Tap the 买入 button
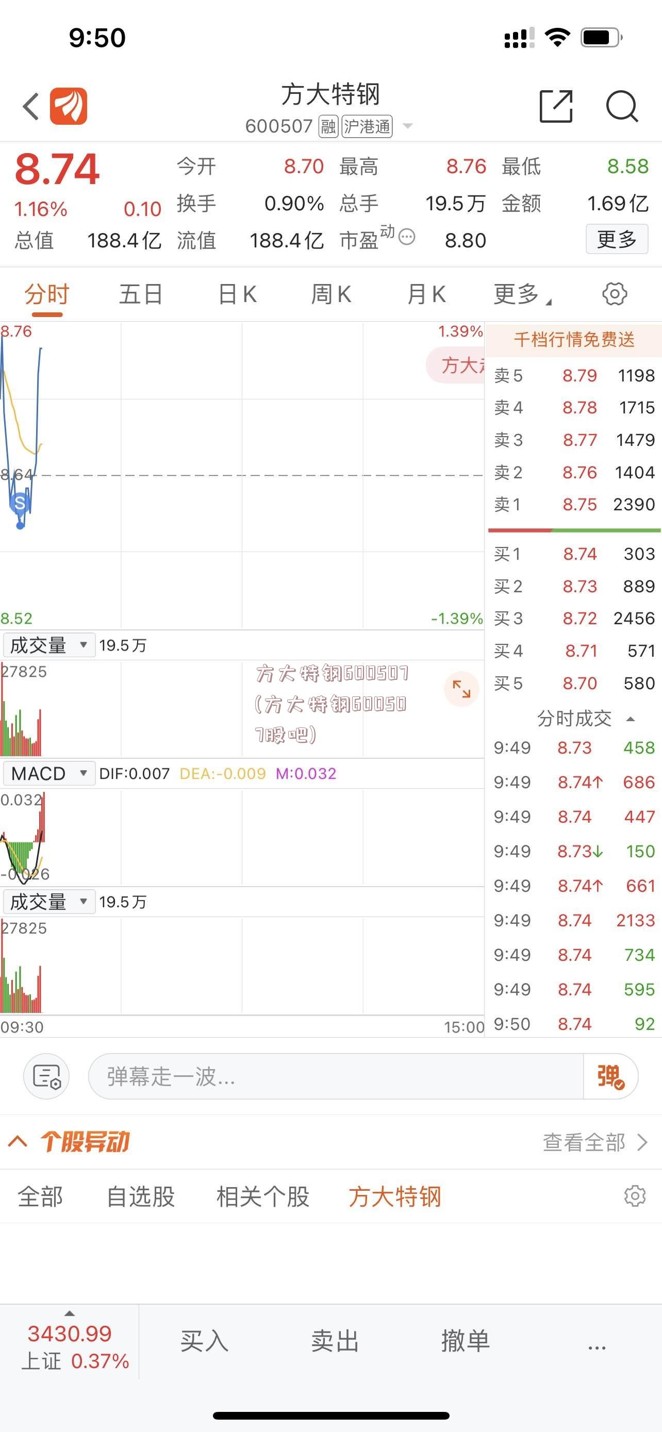The width and height of the screenshot is (662, 1432). point(205,1341)
